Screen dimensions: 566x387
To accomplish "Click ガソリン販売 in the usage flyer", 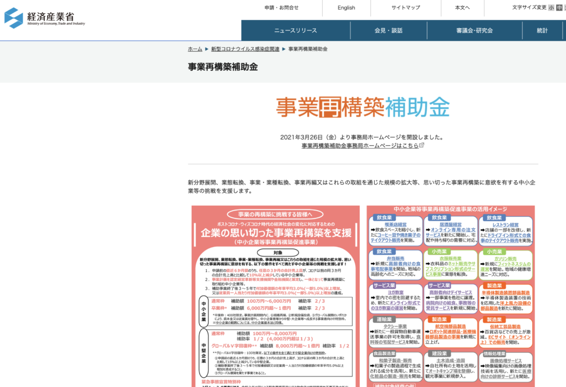I will pos(505,259).
